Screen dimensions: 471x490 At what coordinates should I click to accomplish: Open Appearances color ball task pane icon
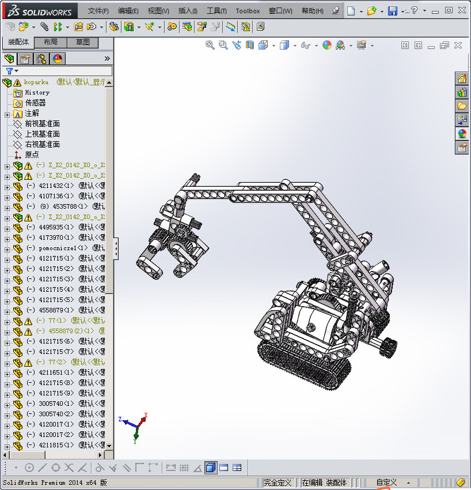tap(462, 134)
